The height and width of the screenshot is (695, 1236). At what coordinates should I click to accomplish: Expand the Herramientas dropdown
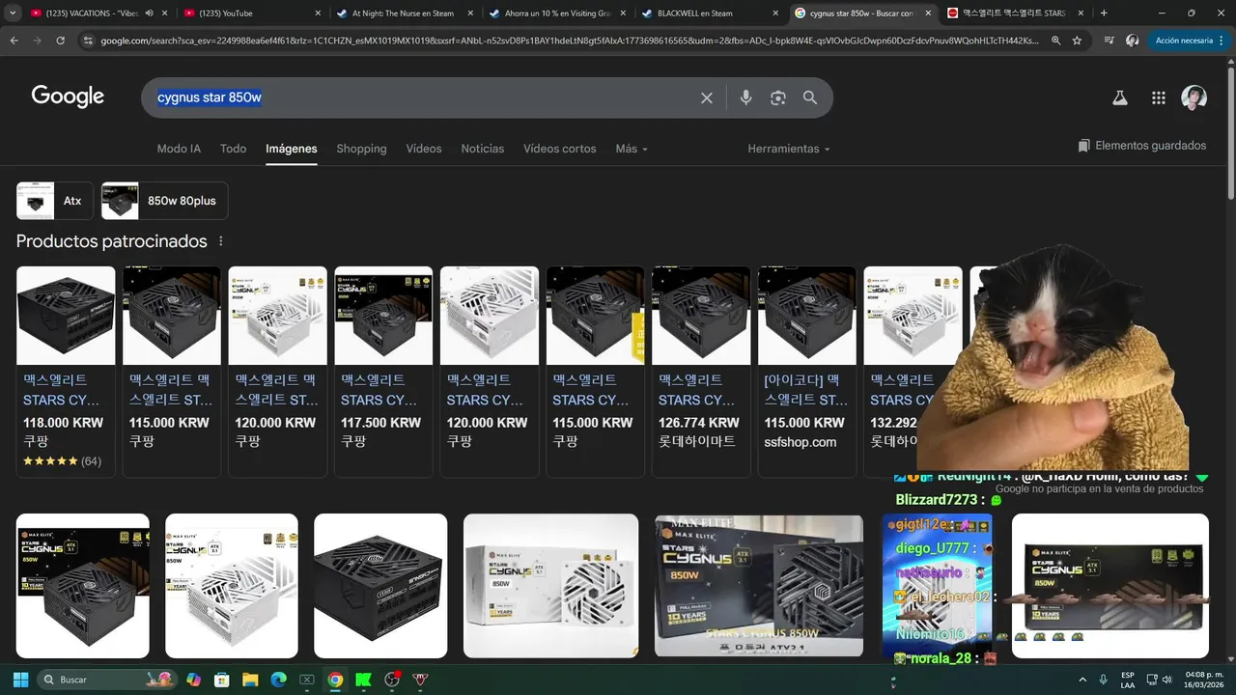[x=788, y=149]
